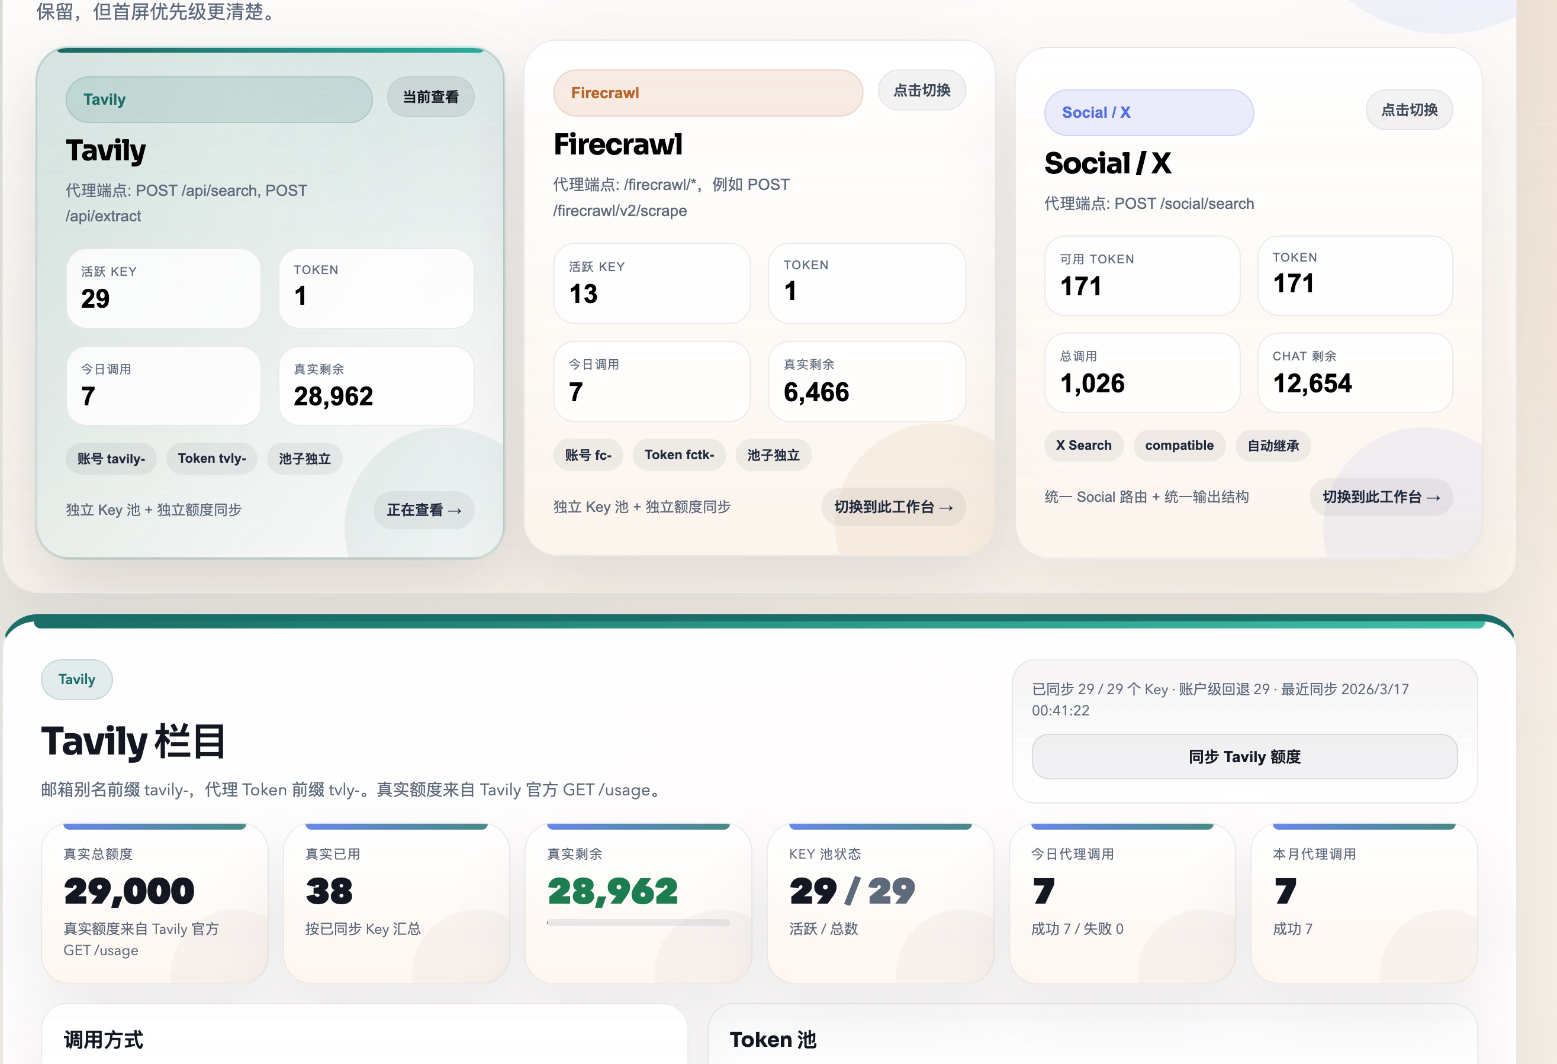Select the orange Firecrawl pill label
Screen dimensions: 1557x1064
tap(707, 93)
